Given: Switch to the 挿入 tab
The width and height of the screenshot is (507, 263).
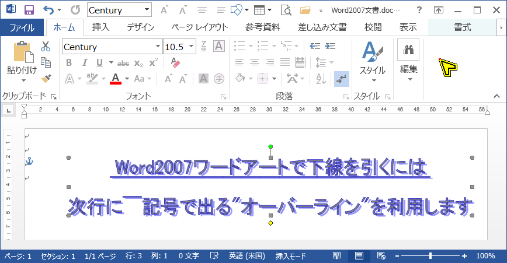Looking at the screenshot, I should point(101,27).
